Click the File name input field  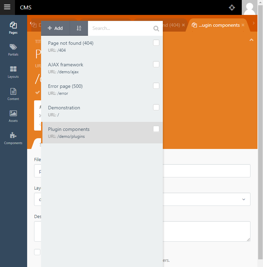click(x=207, y=171)
